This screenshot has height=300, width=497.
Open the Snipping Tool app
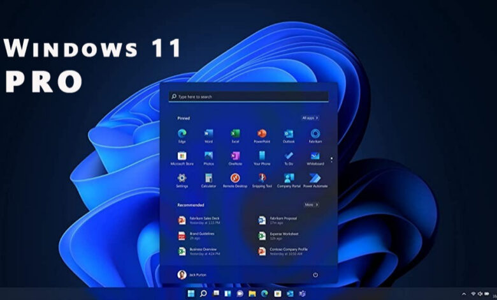click(x=262, y=179)
